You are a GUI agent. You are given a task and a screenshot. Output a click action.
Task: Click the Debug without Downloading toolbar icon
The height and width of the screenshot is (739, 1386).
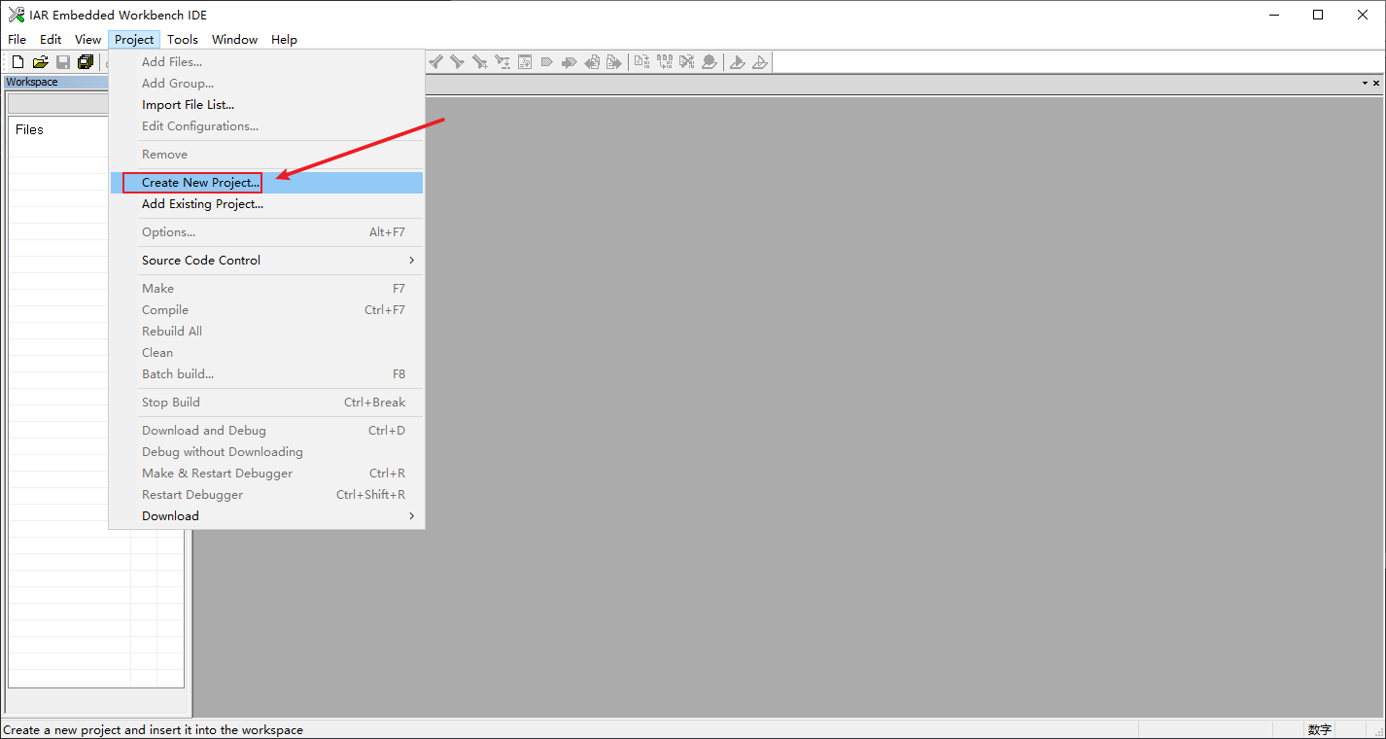click(x=760, y=62)
